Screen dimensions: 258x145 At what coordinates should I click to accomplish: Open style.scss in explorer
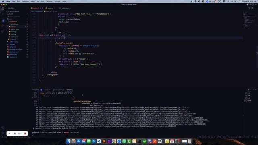pos(15,37)
